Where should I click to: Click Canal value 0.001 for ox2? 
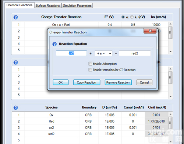[133, 127]
